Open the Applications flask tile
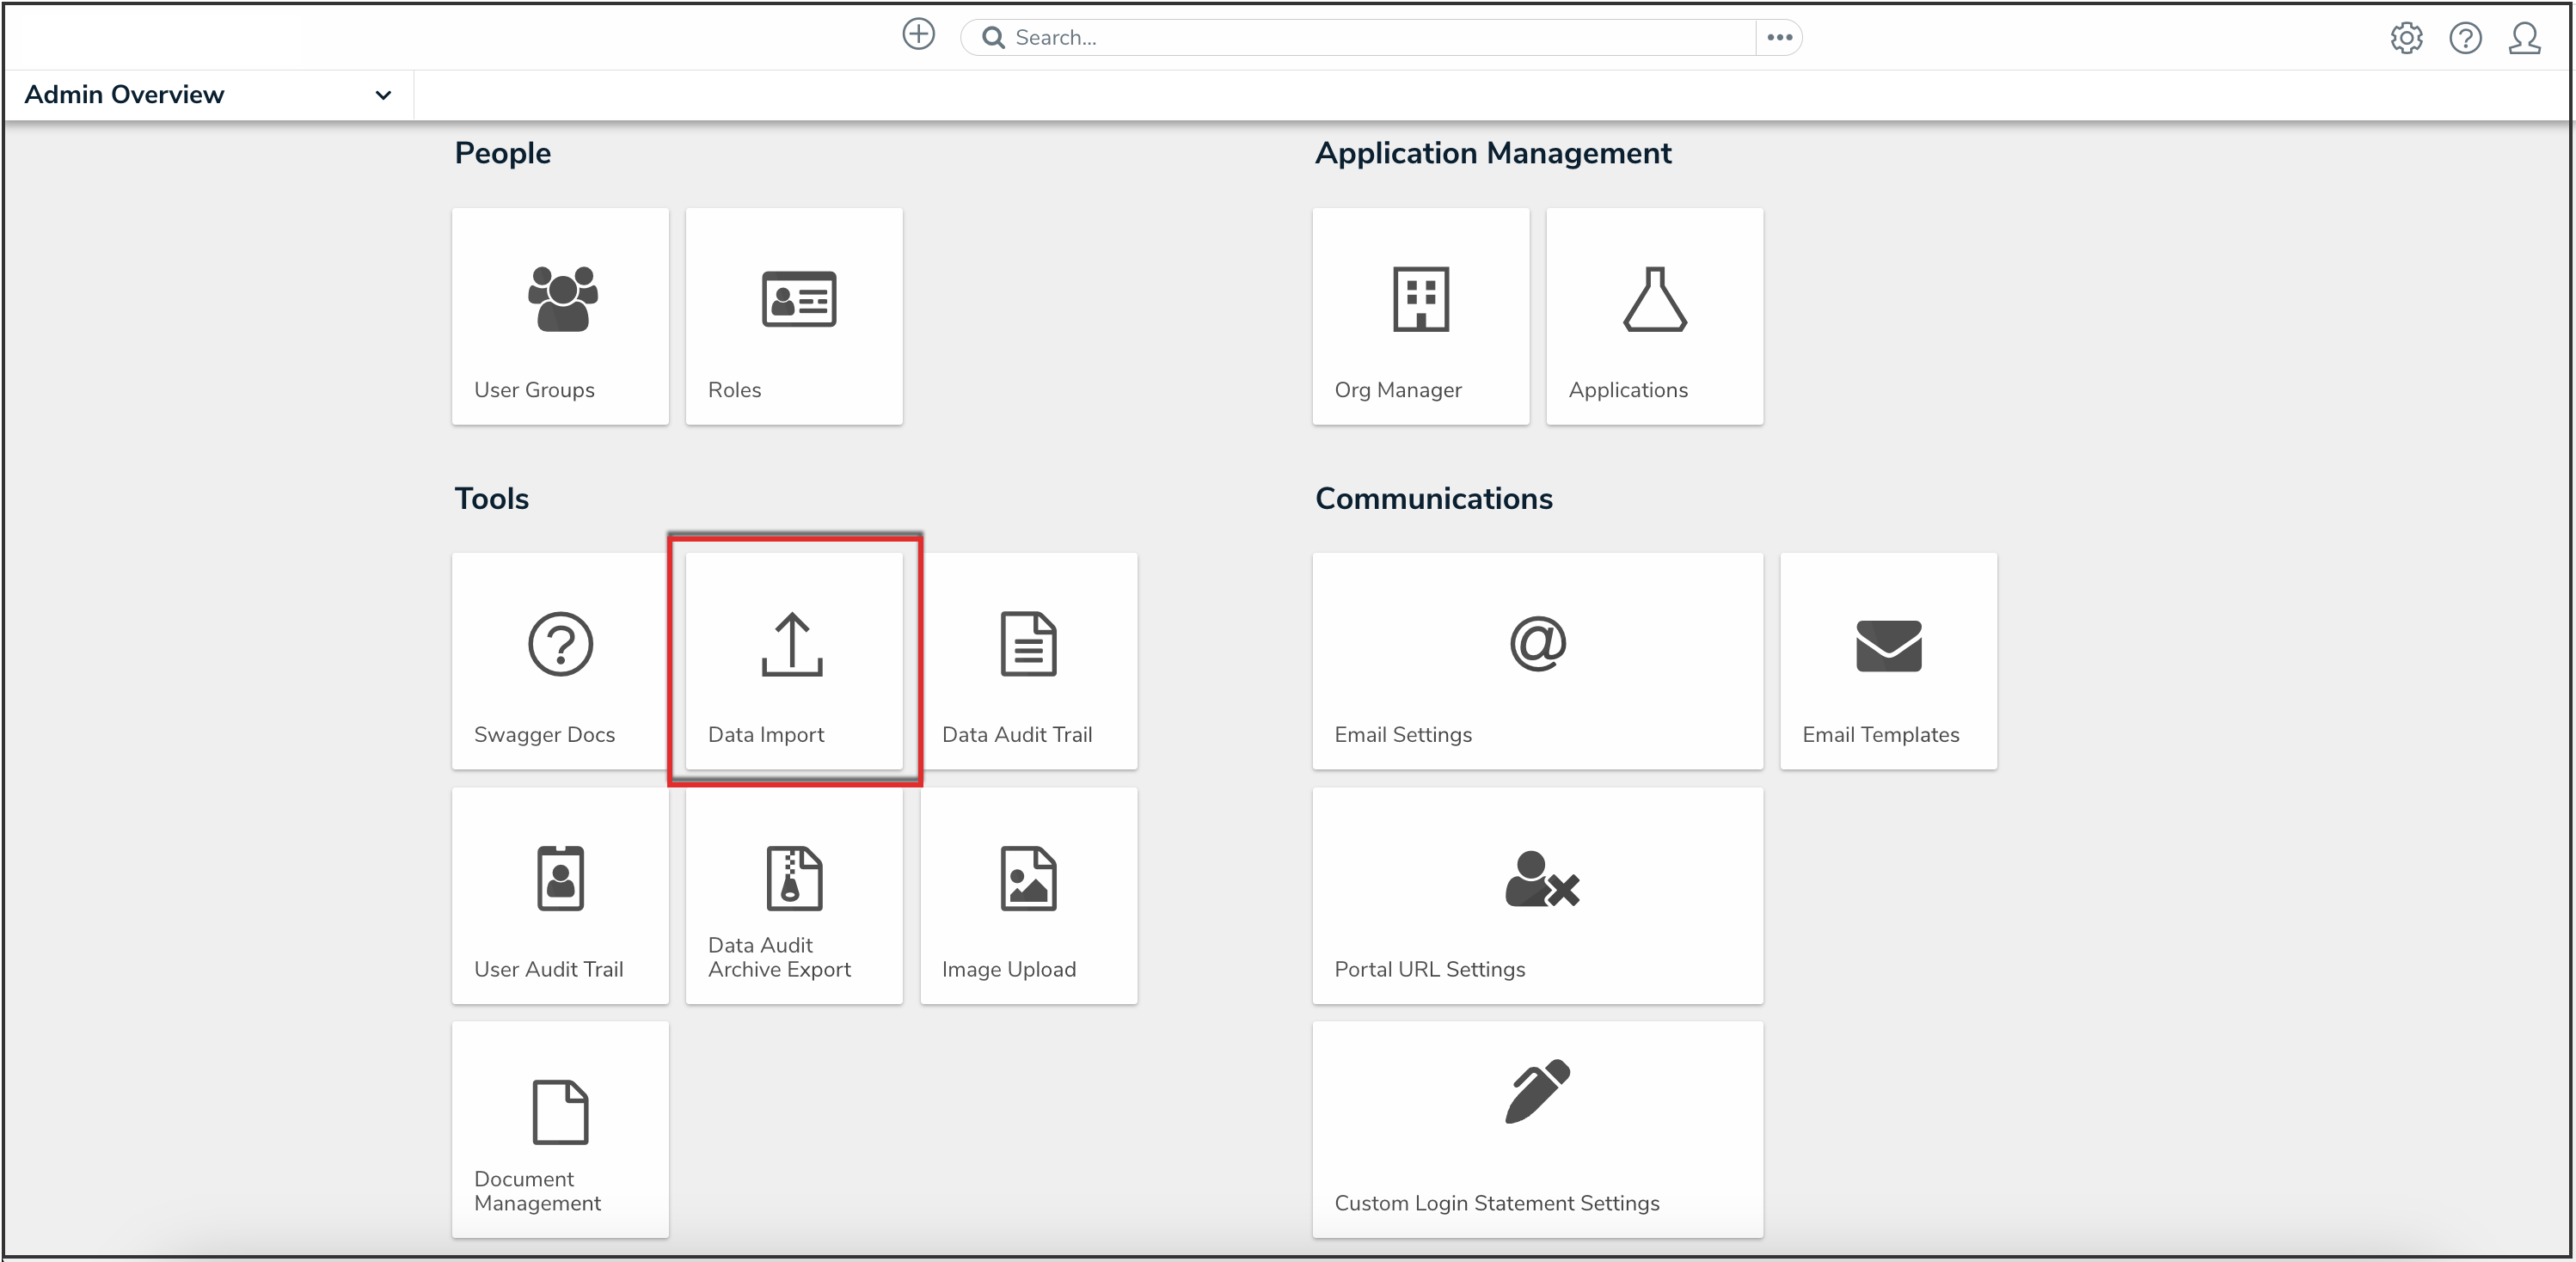 (x=1654, y=316)
